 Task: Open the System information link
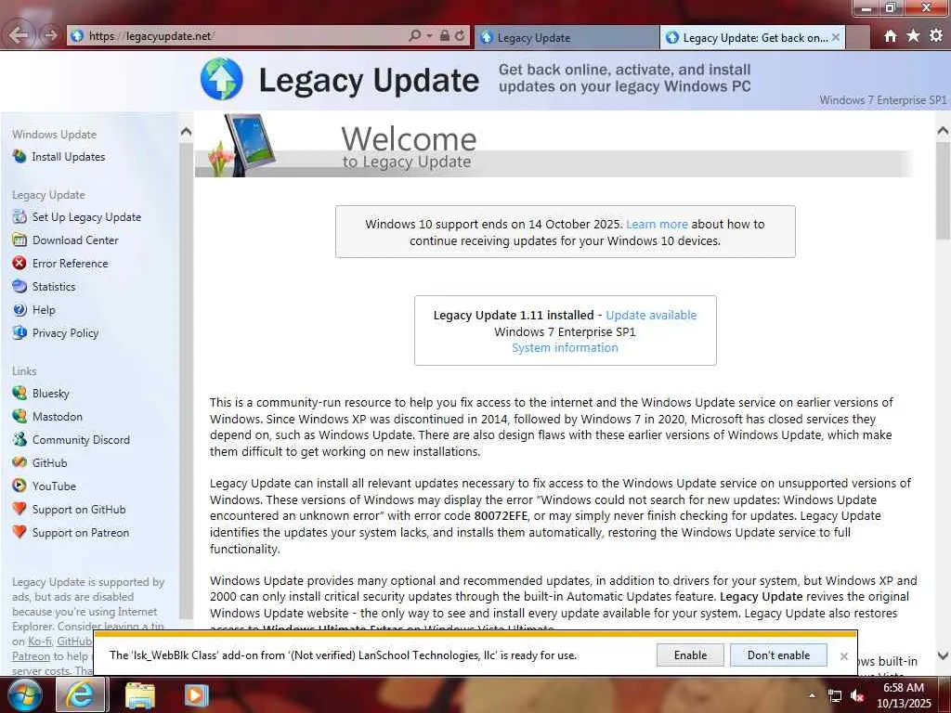(565, 347)
